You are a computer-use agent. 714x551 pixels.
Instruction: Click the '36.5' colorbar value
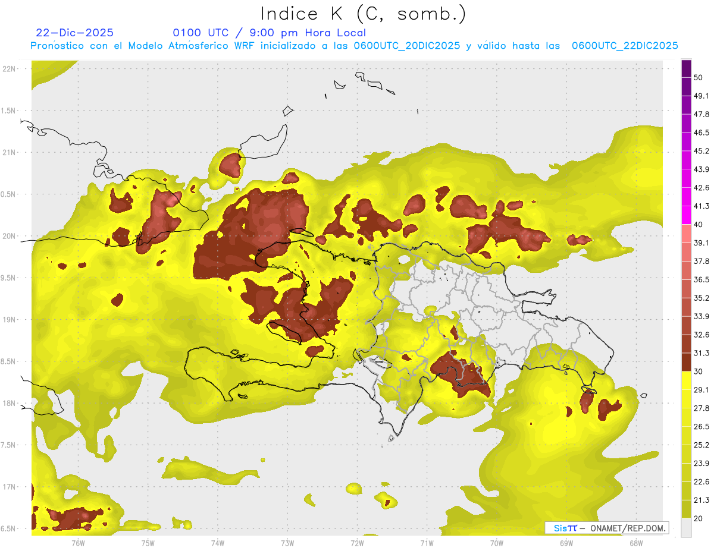pos(702,280)
